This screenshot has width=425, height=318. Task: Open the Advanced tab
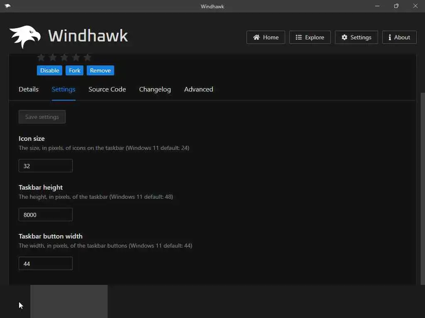[199, 89]
